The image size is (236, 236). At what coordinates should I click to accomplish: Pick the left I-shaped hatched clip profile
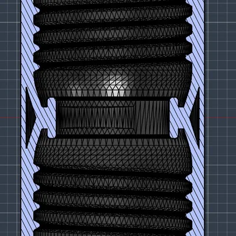click(x=51, y=118)
